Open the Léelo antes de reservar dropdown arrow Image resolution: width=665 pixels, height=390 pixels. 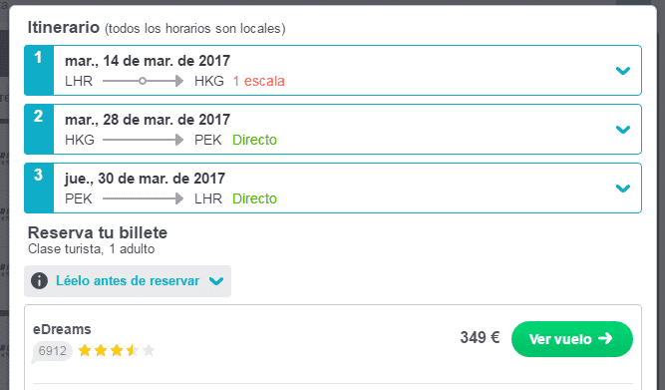coord(216,281)
